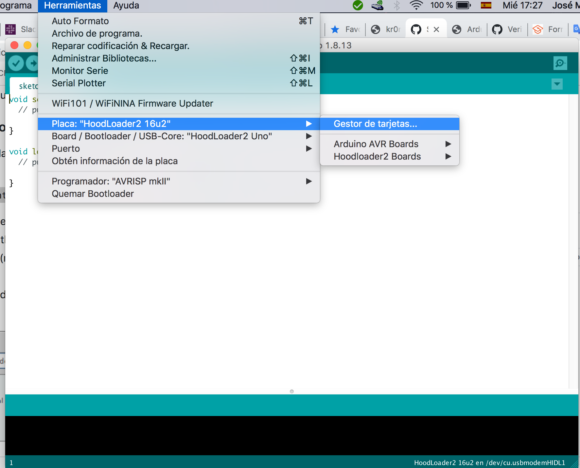This screenshot has width=580, height=468.
Task: Expand Programador: "AVRISP mkII" submenu
Action: (x=179, y=181)
